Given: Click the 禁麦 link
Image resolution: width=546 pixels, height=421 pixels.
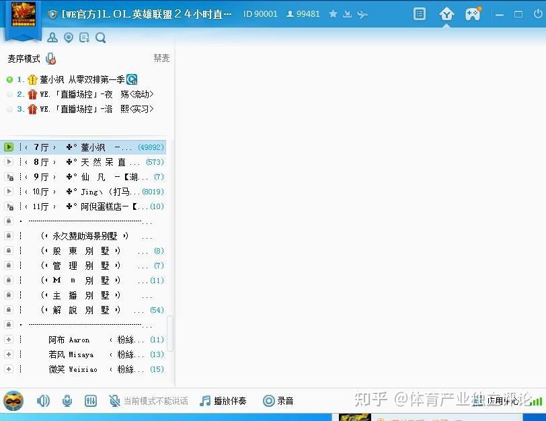Looking at the screenshot, I should pos(161,59).
